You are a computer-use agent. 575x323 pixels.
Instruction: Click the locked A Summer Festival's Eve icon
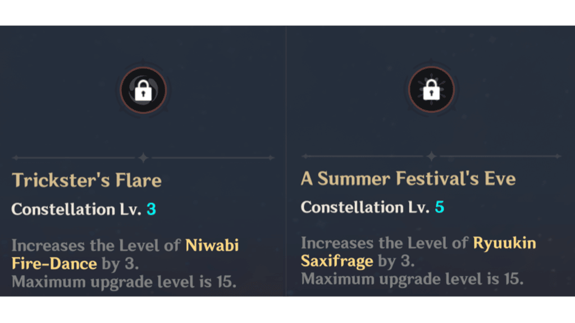click(x=431, y=89)
